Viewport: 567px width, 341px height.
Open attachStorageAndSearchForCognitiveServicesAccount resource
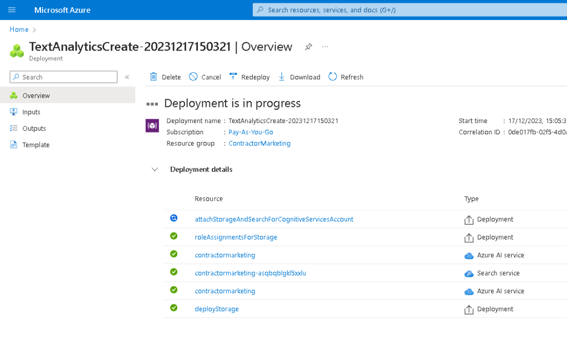[274, 219]
